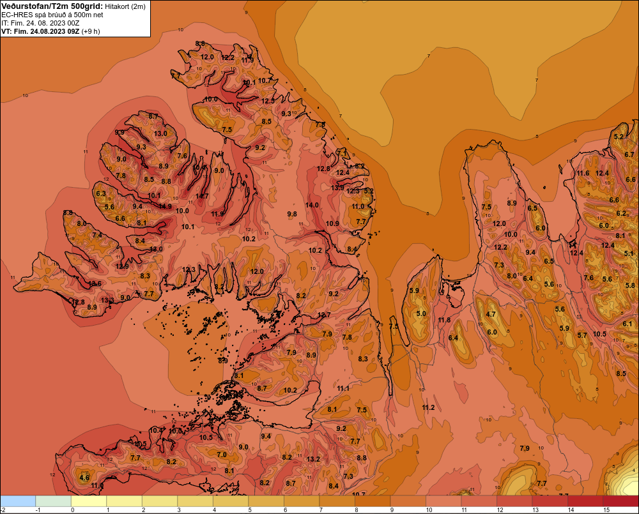The image size is (639, 514).
Task: Select the 7.4 temperature label
Action: [97, 235]
